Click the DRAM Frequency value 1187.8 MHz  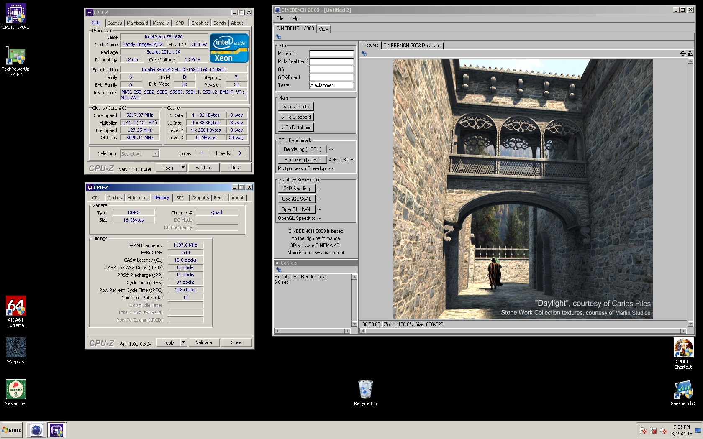[x=185, y=245]
